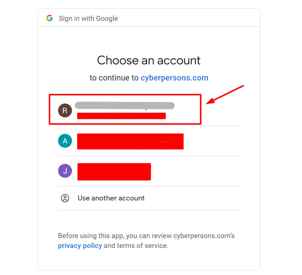Select the teal A avatar account
302x275 pixels.
point(65,141)
